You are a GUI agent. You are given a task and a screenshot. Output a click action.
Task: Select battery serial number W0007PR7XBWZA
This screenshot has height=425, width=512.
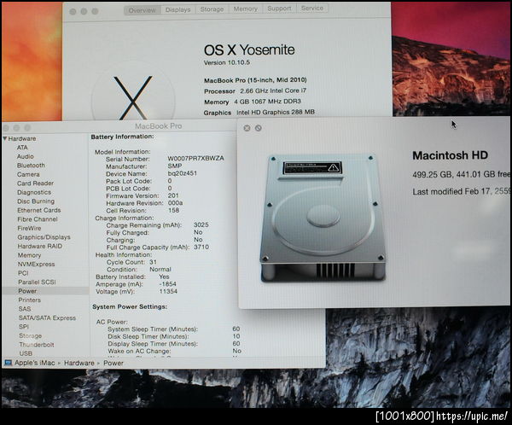(x=196, y=159)
